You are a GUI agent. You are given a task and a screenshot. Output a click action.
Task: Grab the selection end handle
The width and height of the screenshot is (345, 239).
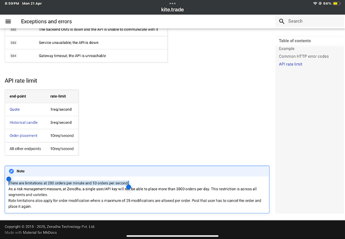coord(128,187)
